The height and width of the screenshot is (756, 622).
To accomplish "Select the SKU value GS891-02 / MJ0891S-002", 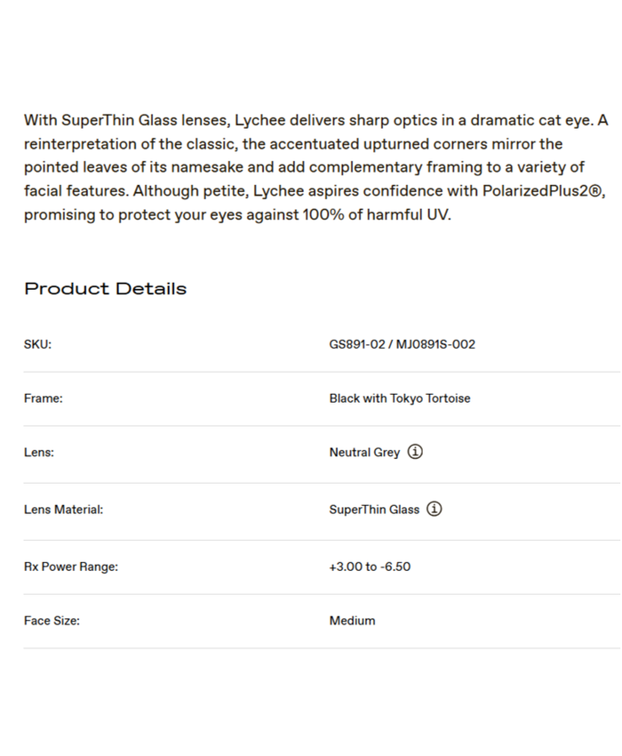I will 402,344.
